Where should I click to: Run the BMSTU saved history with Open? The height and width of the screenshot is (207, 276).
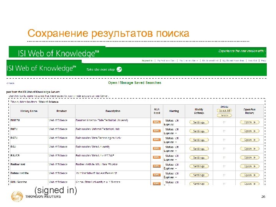[250, 122]
